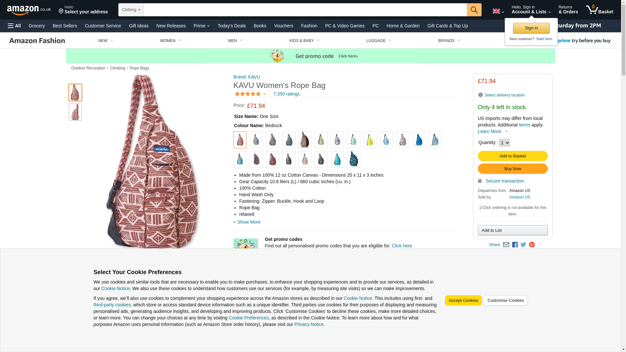Open the All hamburger menu

[x=14, y=26]
